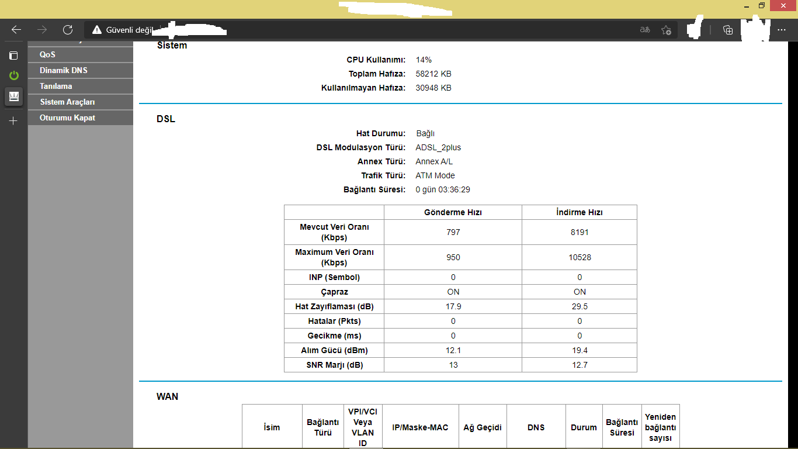Click the WAN table Durum header
Screen dimensions: 798x449
[x=584, y=427]
